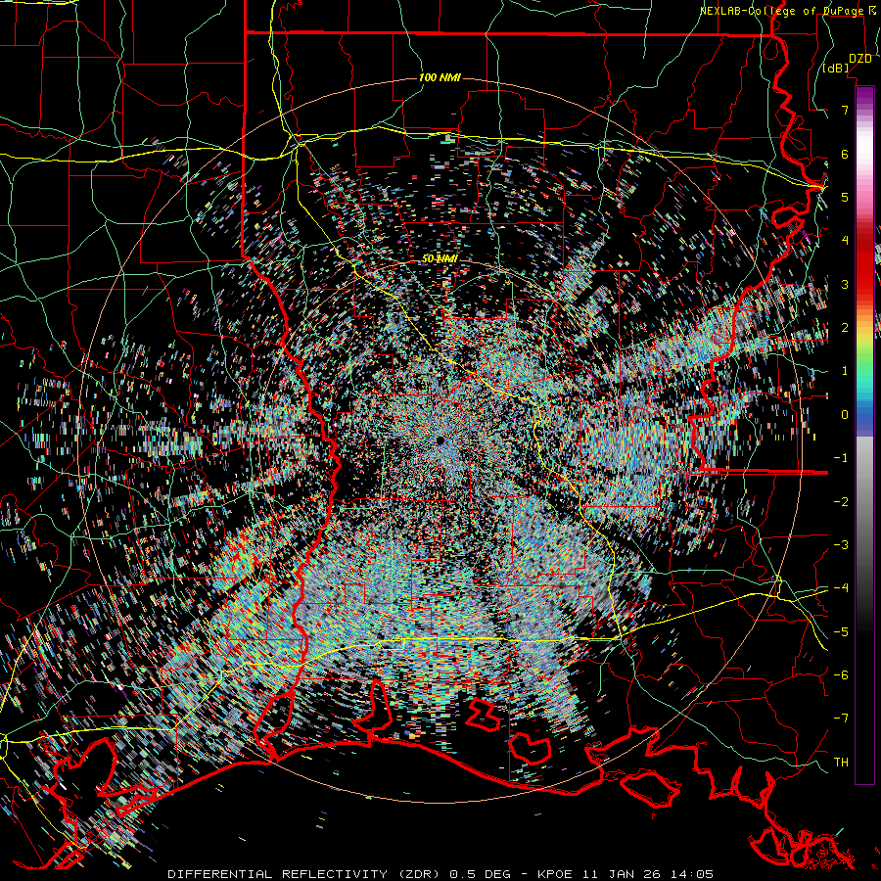Click the 50 NMI range ring label
Viewport: 881px width, 881px height.
pyautogui.click(x=440, y=258)
